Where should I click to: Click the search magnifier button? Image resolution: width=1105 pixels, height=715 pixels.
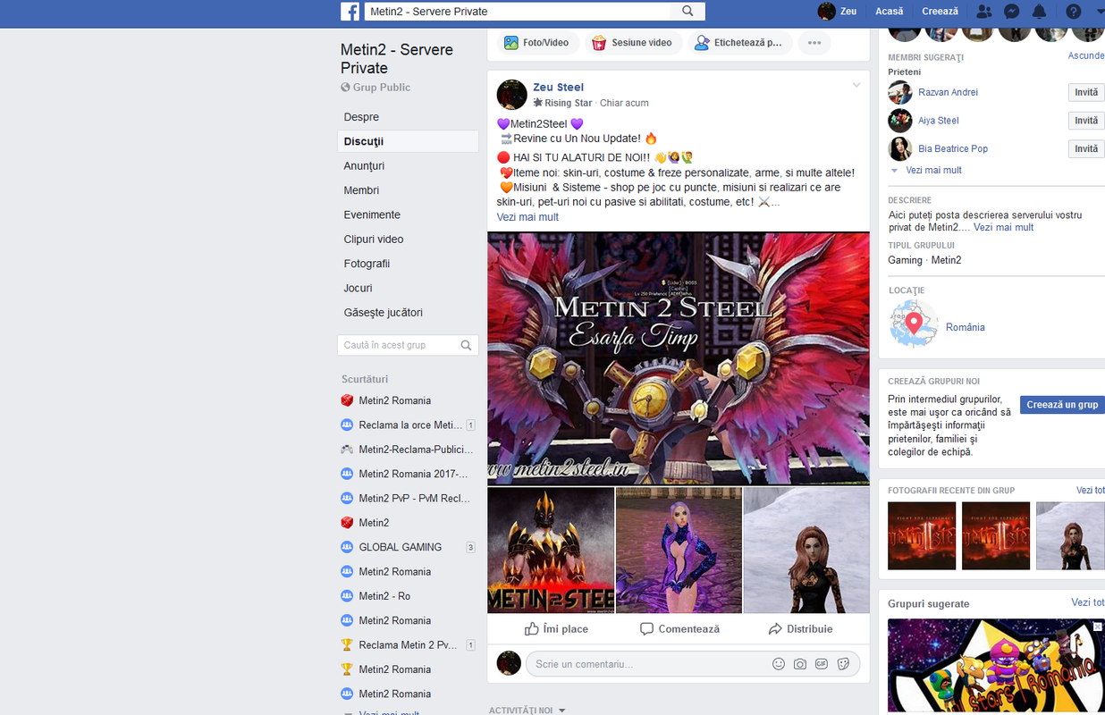click(x=687, y=12)
